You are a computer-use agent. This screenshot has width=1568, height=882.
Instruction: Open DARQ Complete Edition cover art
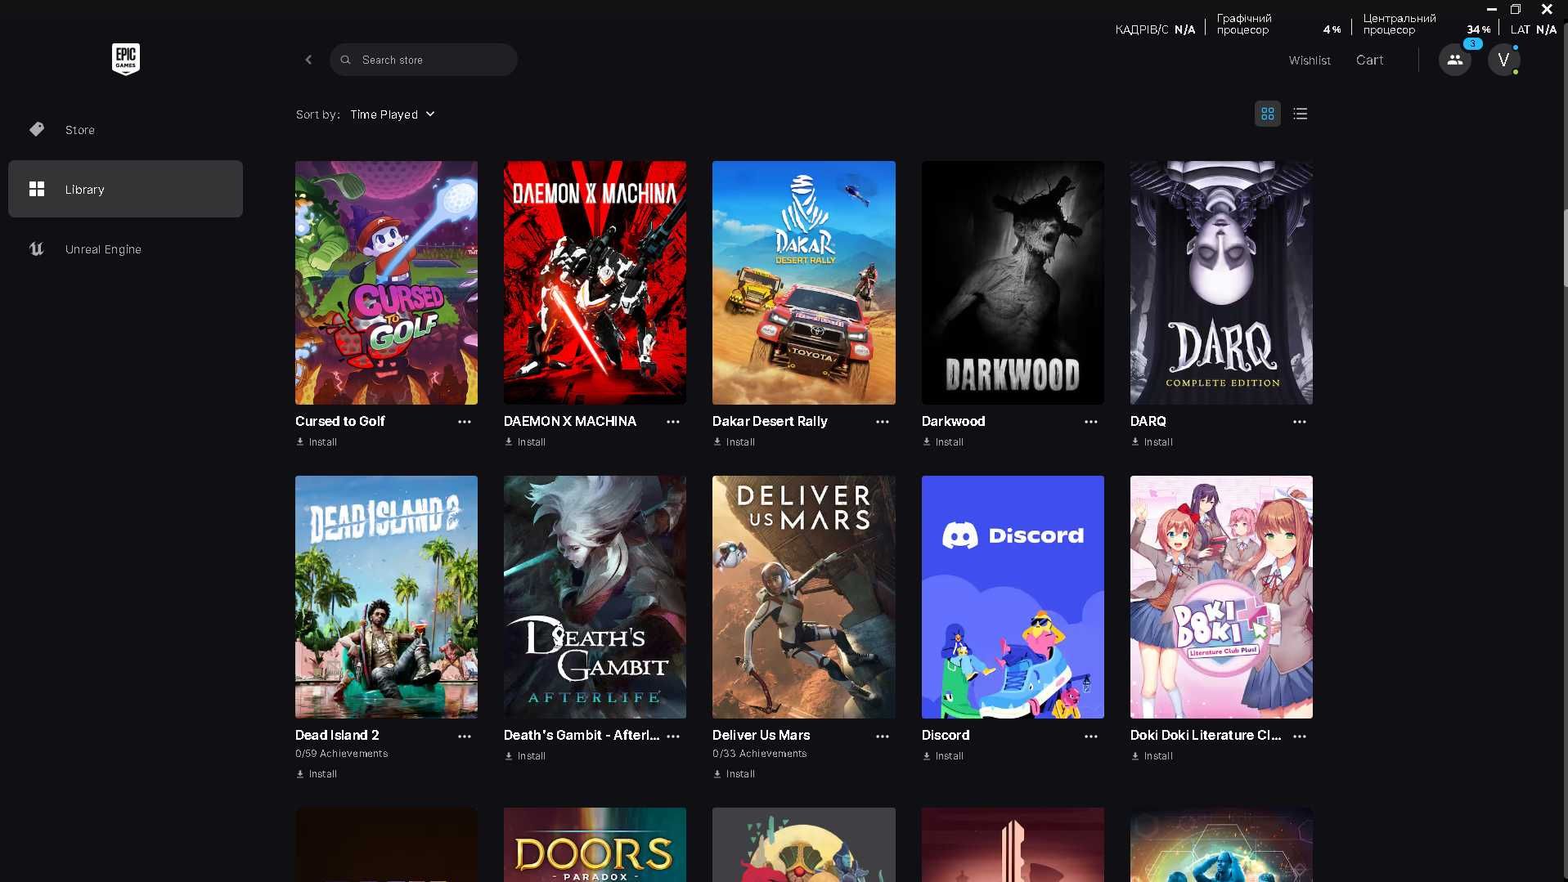[x=1221, y=283]
